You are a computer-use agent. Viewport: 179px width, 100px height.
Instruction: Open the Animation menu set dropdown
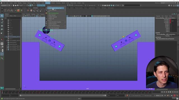tap(6, 5)
